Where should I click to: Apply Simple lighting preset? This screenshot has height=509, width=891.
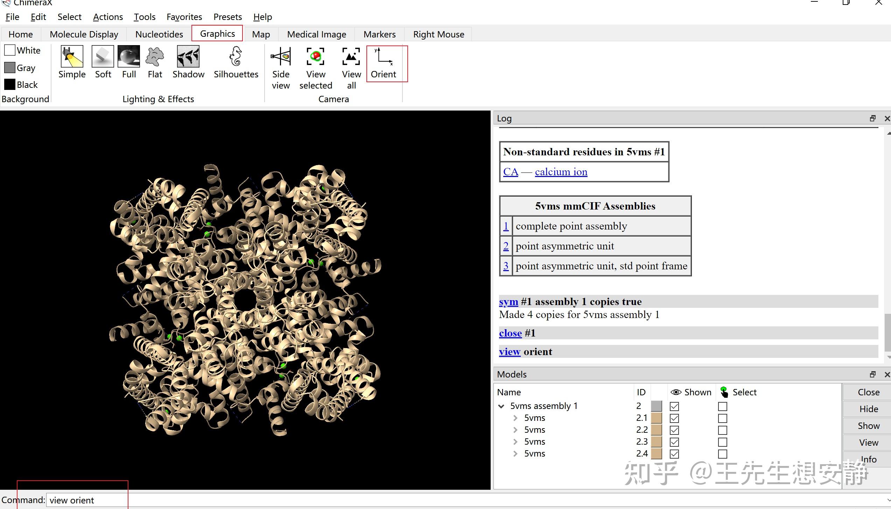(72, 56)
